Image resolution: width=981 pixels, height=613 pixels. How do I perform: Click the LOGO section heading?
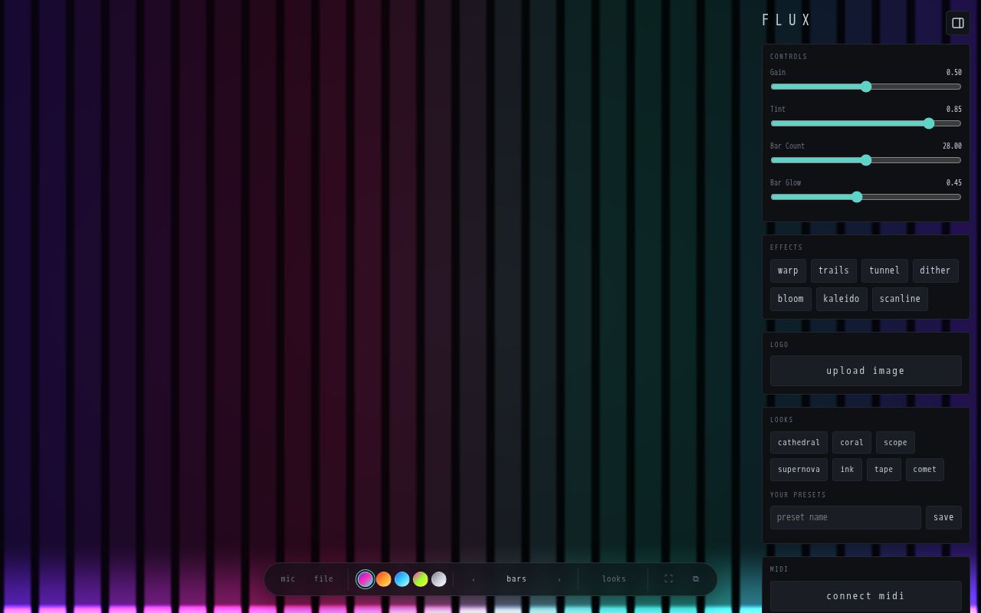(x=779, y=345)
